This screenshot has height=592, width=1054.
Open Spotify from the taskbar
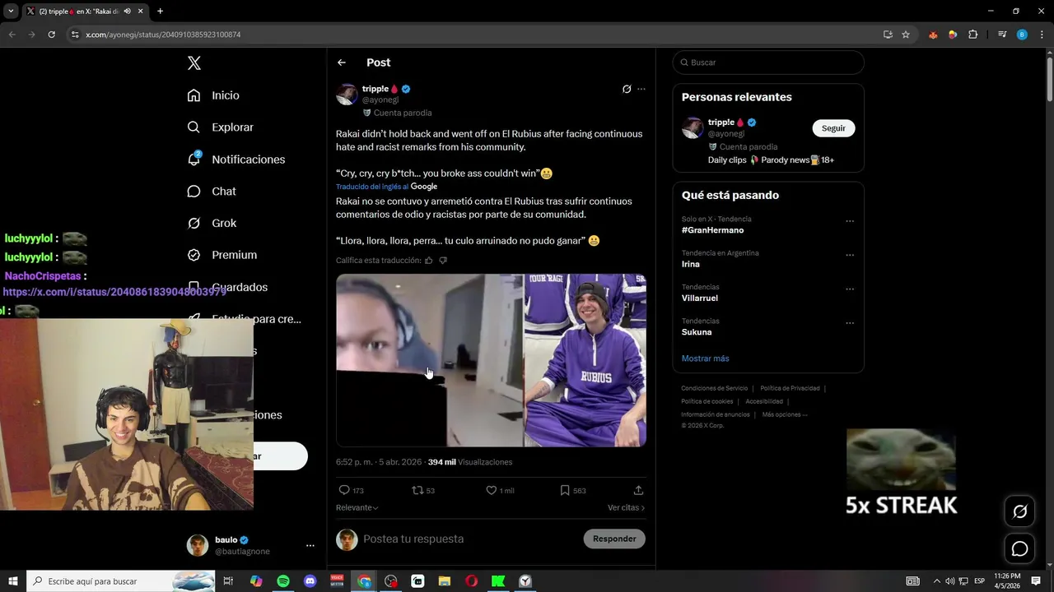pos(283,581)
